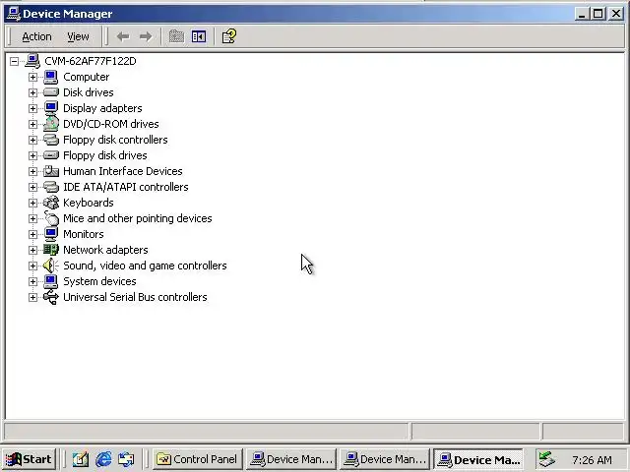This screenshot has height=472, width=630.
Task: Select the Keyboards label
Action: point(89,203)
